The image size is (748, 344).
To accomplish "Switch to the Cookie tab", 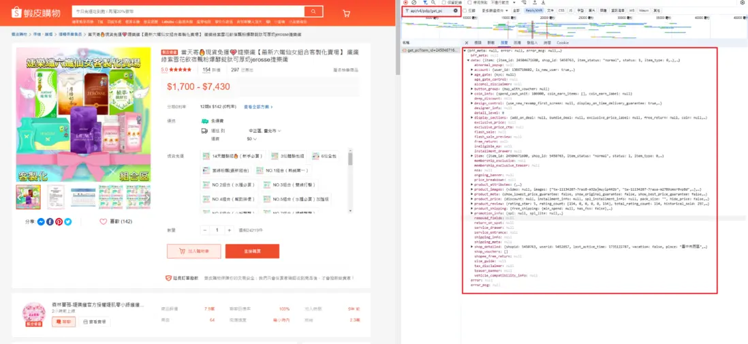I will (563, 43).
